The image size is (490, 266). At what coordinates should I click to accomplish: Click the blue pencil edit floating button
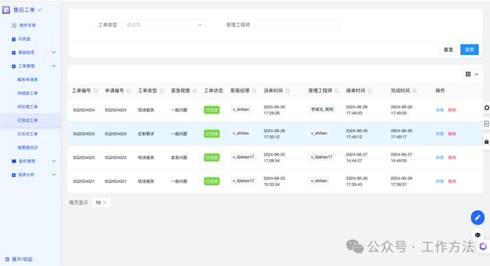click(477, 218)
